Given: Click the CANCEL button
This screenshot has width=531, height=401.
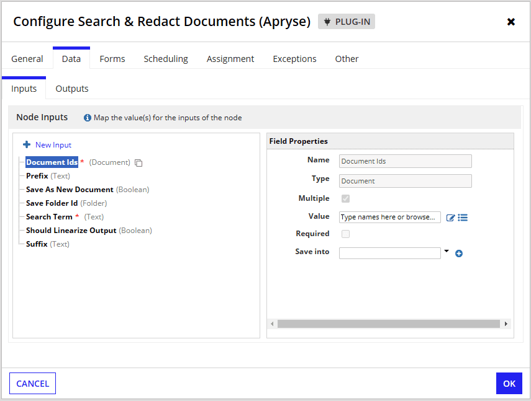Looking at the screenshot, I should (33, 384).
